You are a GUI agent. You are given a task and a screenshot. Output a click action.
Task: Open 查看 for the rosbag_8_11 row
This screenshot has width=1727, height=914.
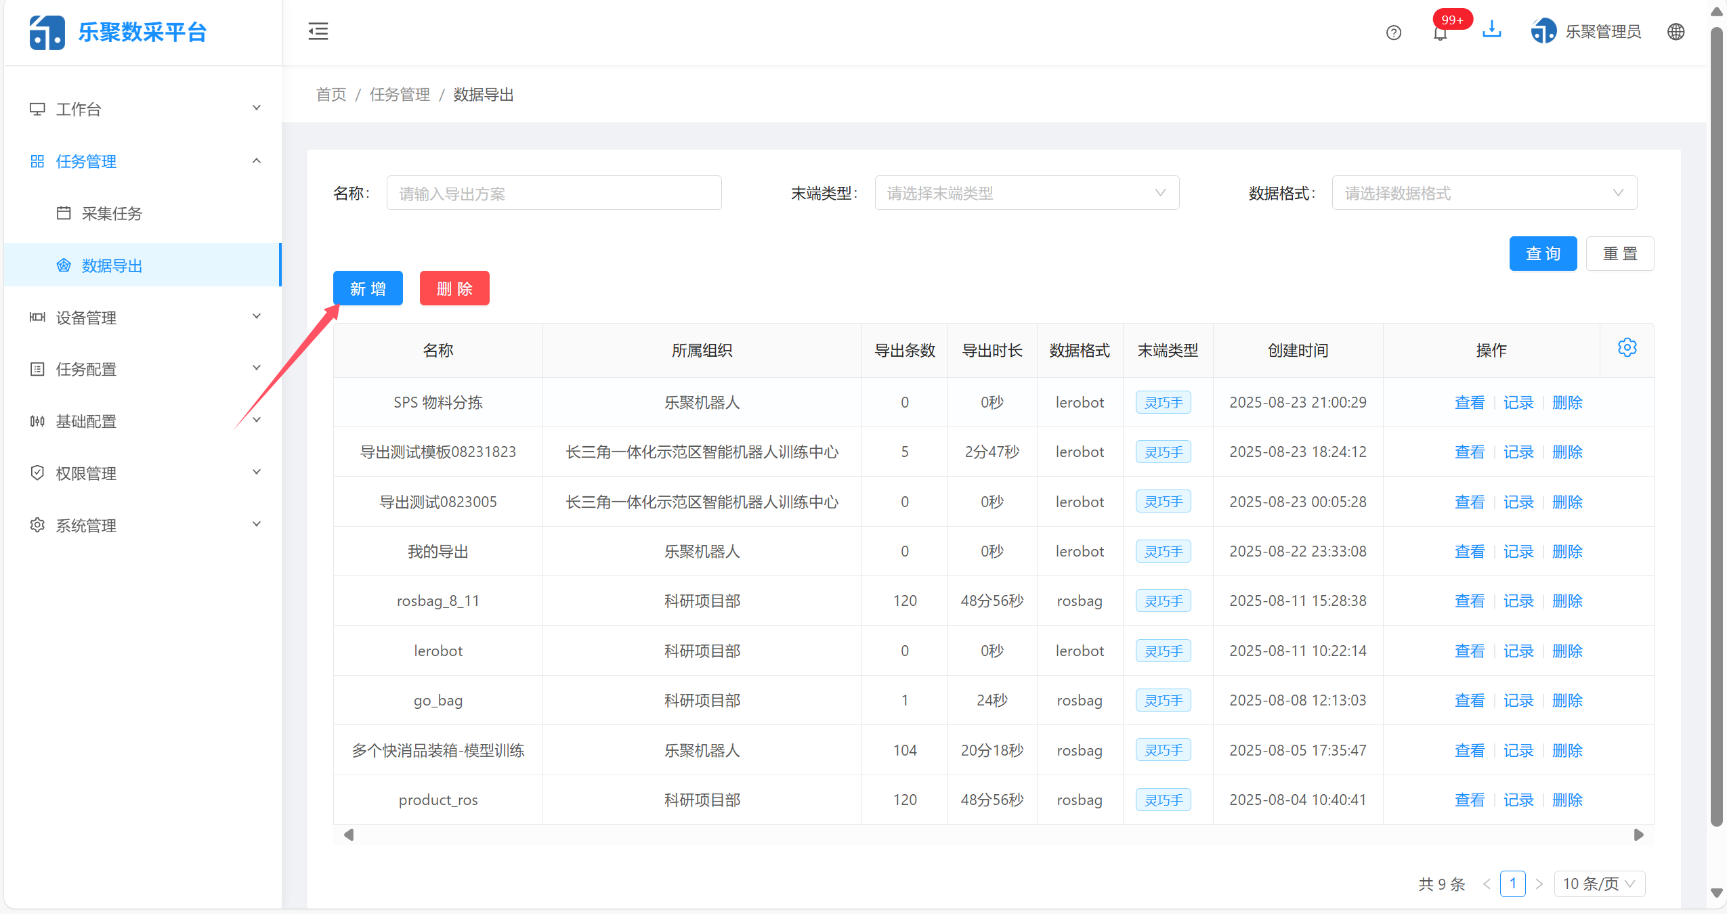(1469, 601)
